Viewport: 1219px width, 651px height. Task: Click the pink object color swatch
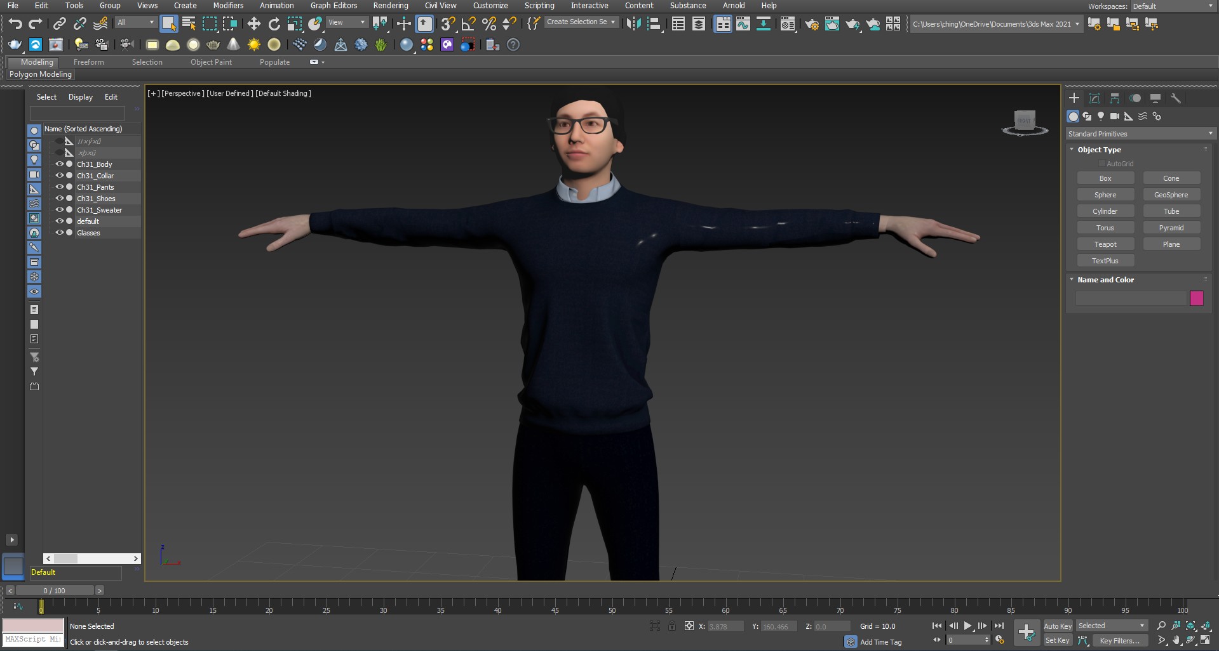click(1197, 298)
